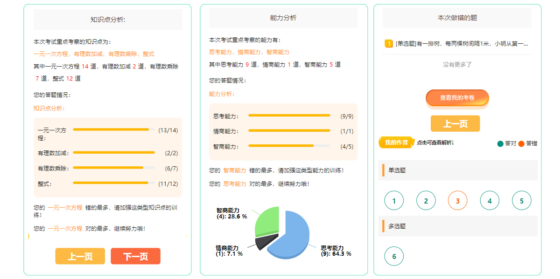Image resolution: width=560 pixels, height=279 pixels.
Task: Open the wrong question about trees
Action: pos(462,44)
